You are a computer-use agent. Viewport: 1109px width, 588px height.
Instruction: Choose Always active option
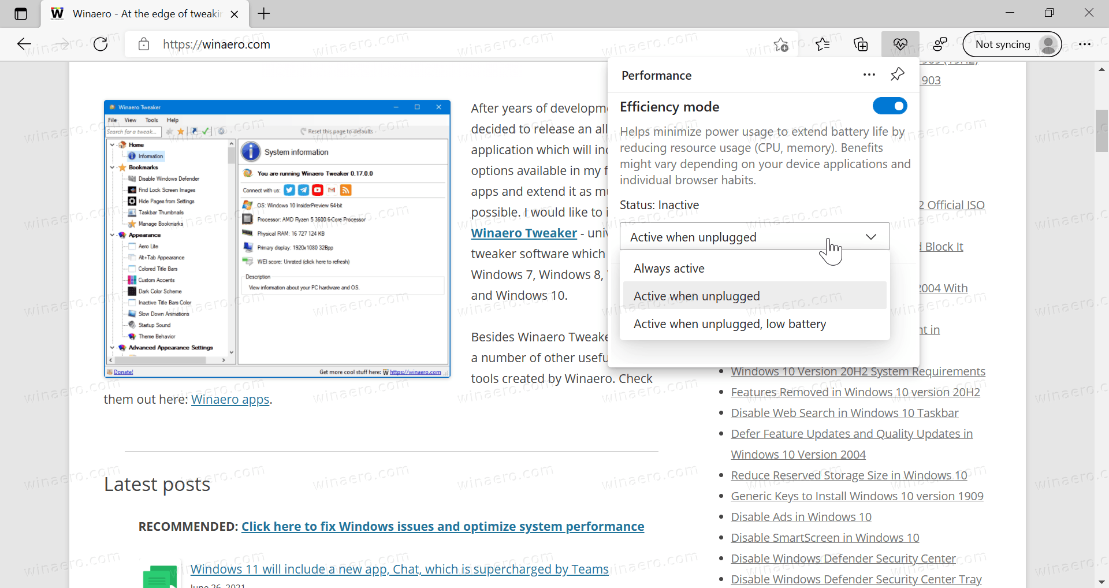pos(754,269)
